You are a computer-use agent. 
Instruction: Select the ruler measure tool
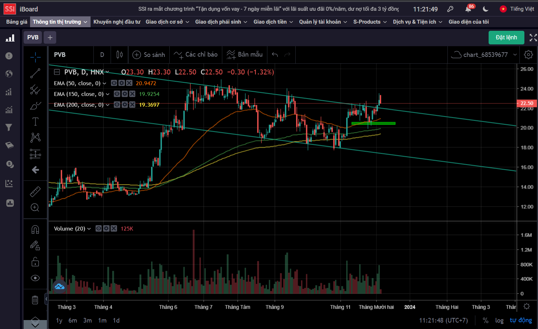[35, 192]
